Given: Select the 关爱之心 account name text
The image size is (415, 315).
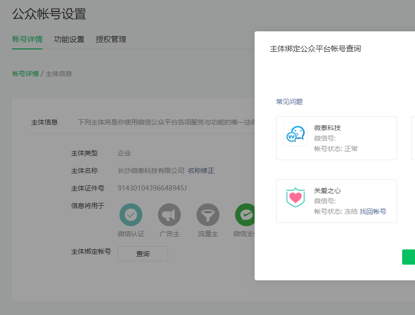Looking at the screenshot, I should 327,191.
